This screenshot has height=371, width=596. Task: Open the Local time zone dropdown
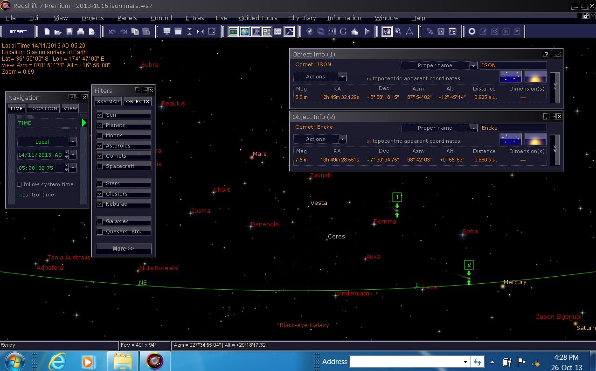pyautogui.click(x=73, y=142)
